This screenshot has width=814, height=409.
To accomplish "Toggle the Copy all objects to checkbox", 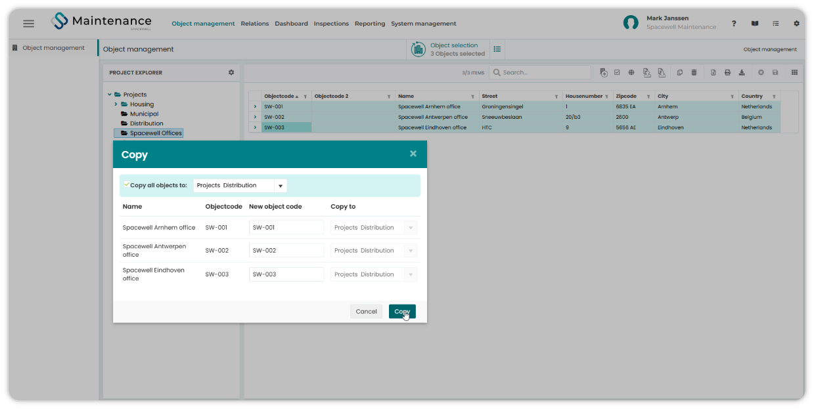I will click(x=126, y=184).
